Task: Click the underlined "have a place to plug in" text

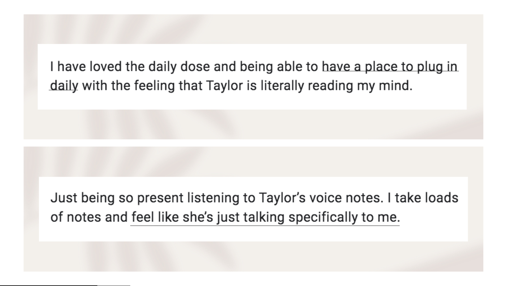Action: (390, 67)
